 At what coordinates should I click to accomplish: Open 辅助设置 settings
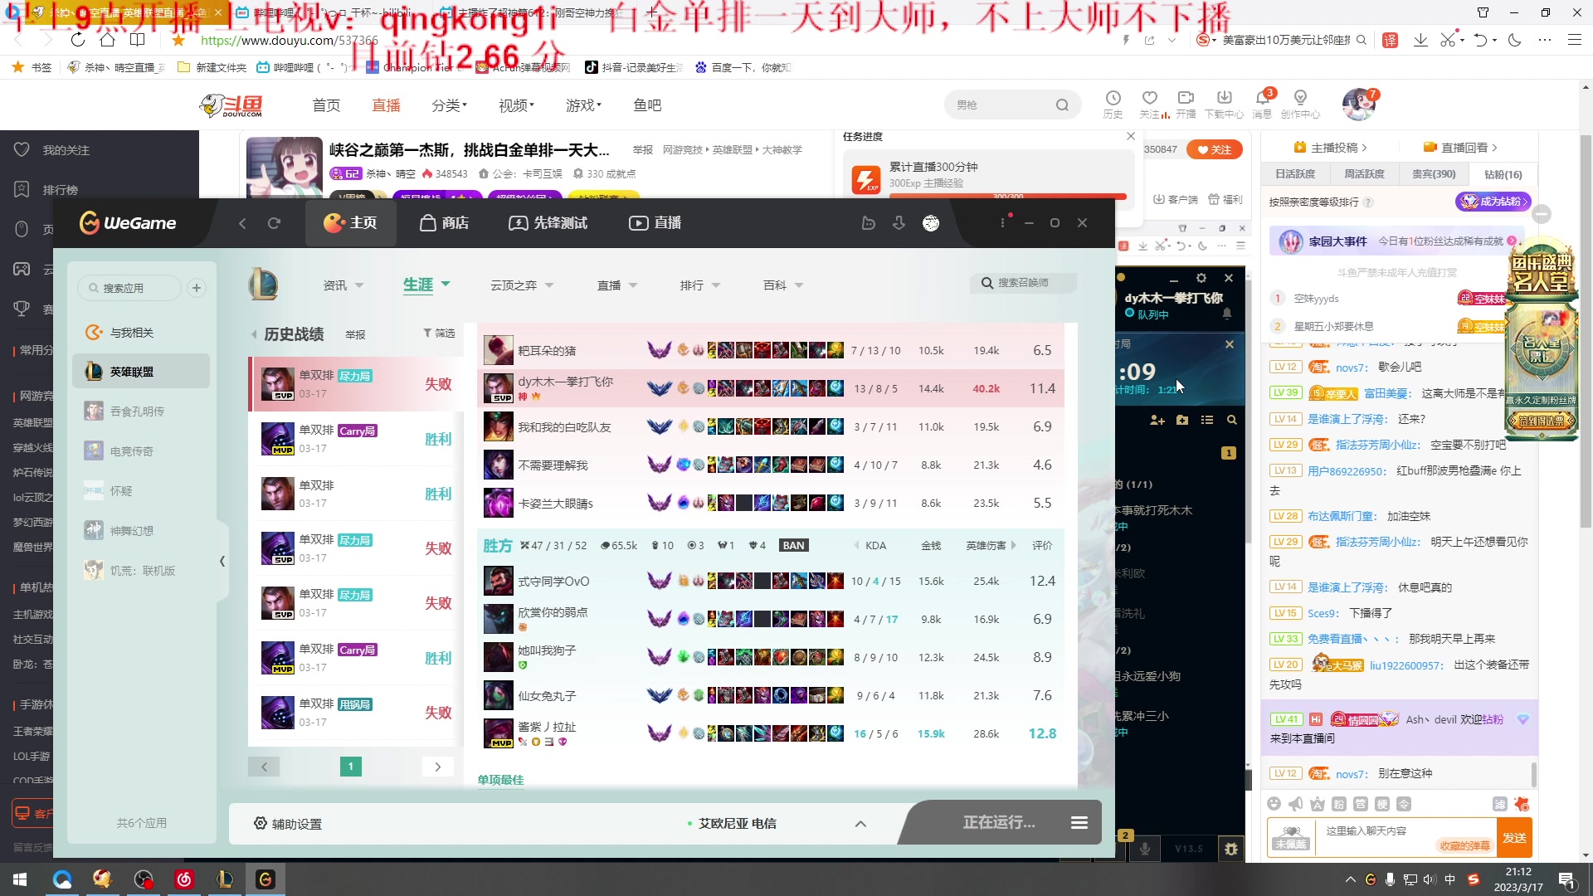click(288, 824)
